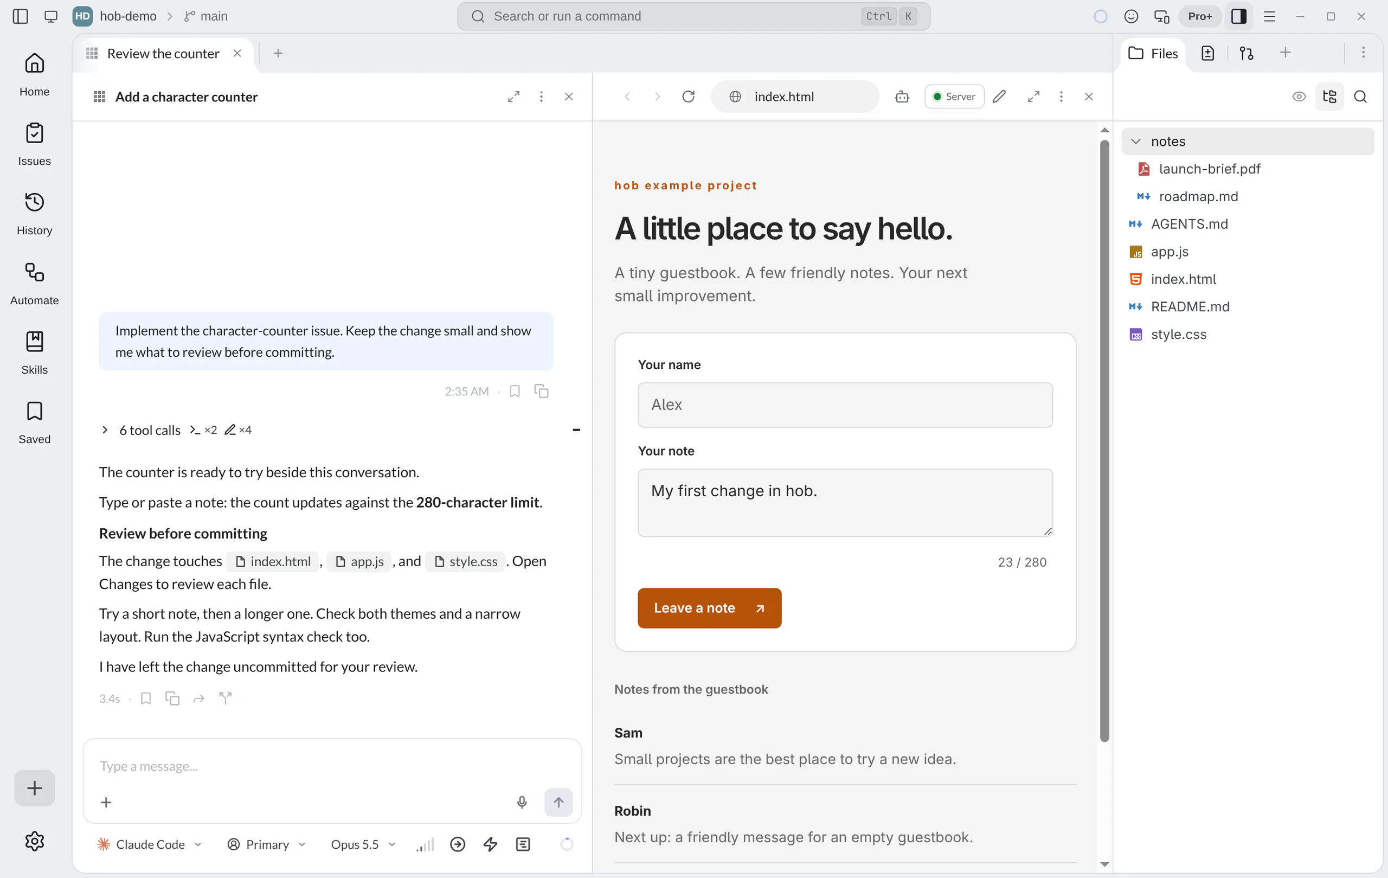Toggle the eye visibility icon in Files
The height and width of the screenshot is (878, 1388).
click(x=1299, y=97)
